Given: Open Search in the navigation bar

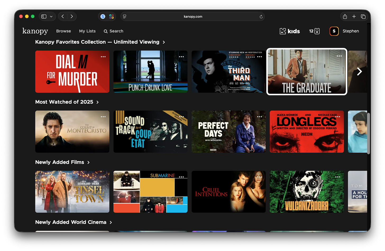Looking at the screenshot, I should [x=113, y=31].
